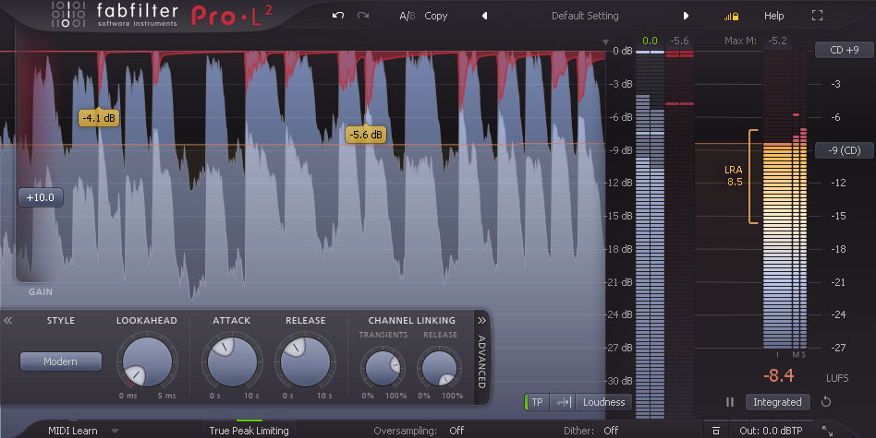
Task: Adjust Out: 0.0 dBTP output level
Action: point(771,431)
